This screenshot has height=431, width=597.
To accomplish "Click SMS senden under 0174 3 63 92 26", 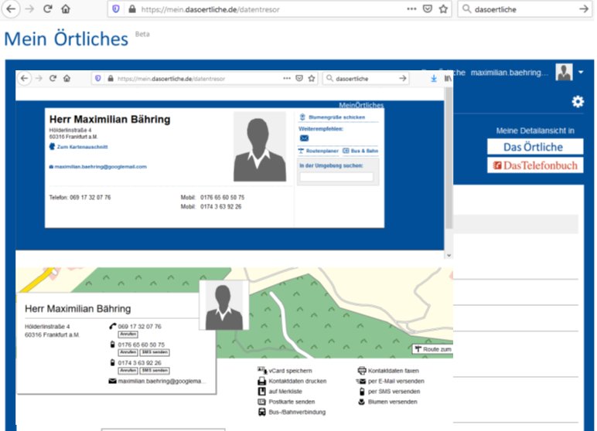I will click(155, 371).
